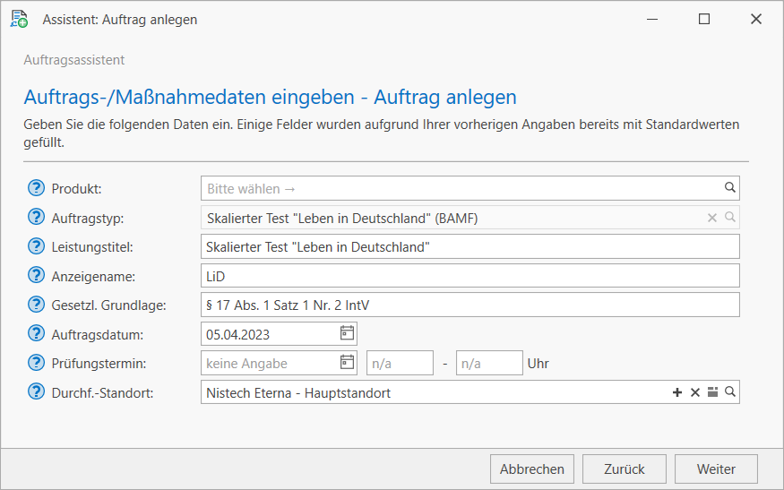This screenshot has width=784, height=490.
Task: Click into the Leistungstitel text field
Action: (470, 246)
